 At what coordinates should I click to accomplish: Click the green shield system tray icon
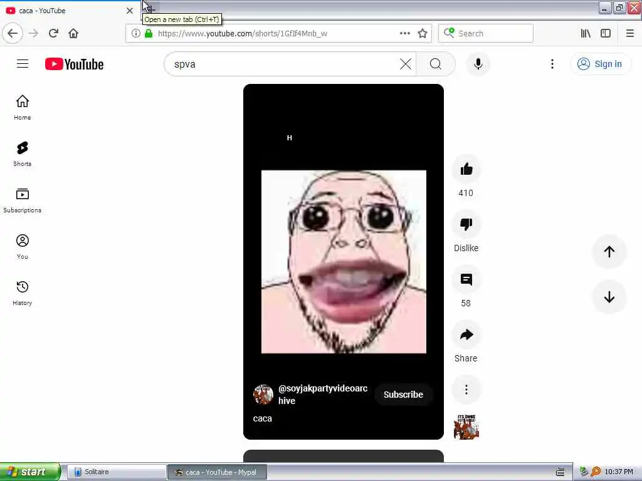[584, 472]
